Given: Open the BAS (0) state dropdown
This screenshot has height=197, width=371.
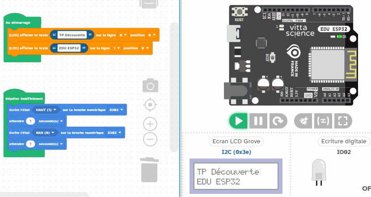Looking at the screenshot, I should (x=45, y=133).
